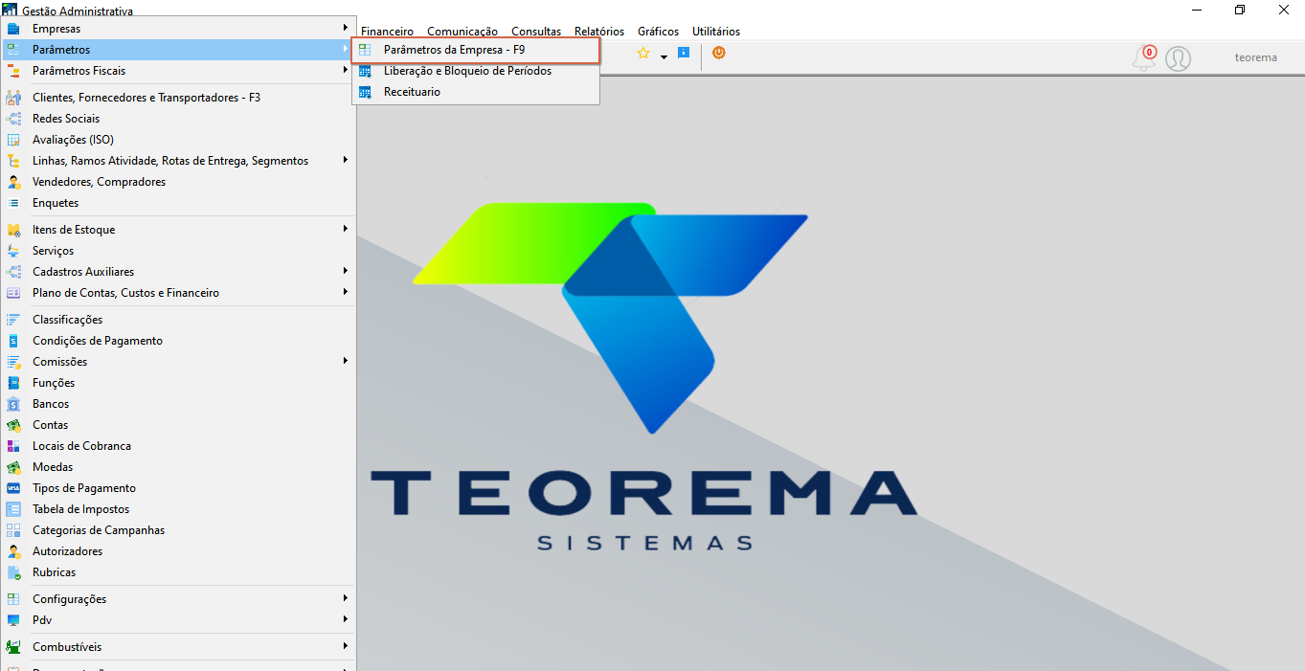
Task: Click the Locais de Cobranca icon
Action: (13, 446)
